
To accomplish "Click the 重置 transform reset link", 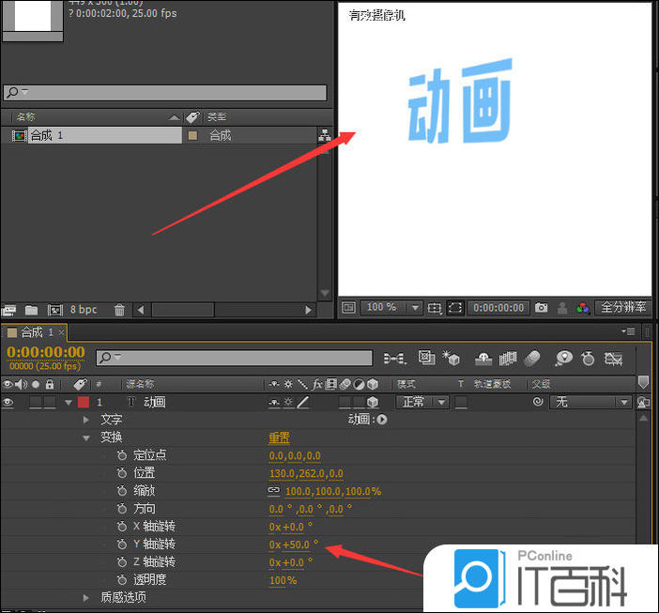I will point(279,437).
